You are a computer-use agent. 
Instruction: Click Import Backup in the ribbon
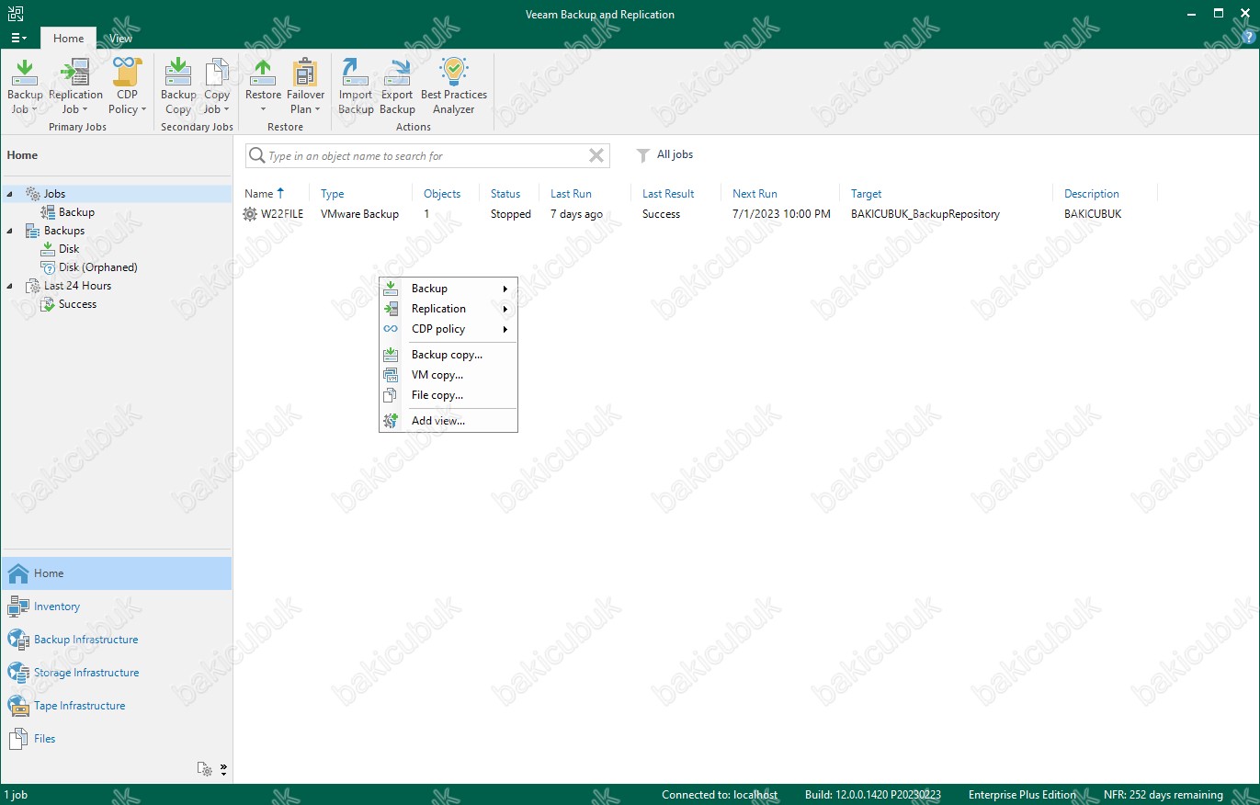point(356,86)
